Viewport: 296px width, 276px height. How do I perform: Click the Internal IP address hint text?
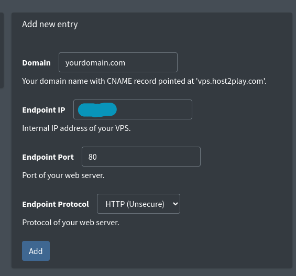[x=76, y=128]
